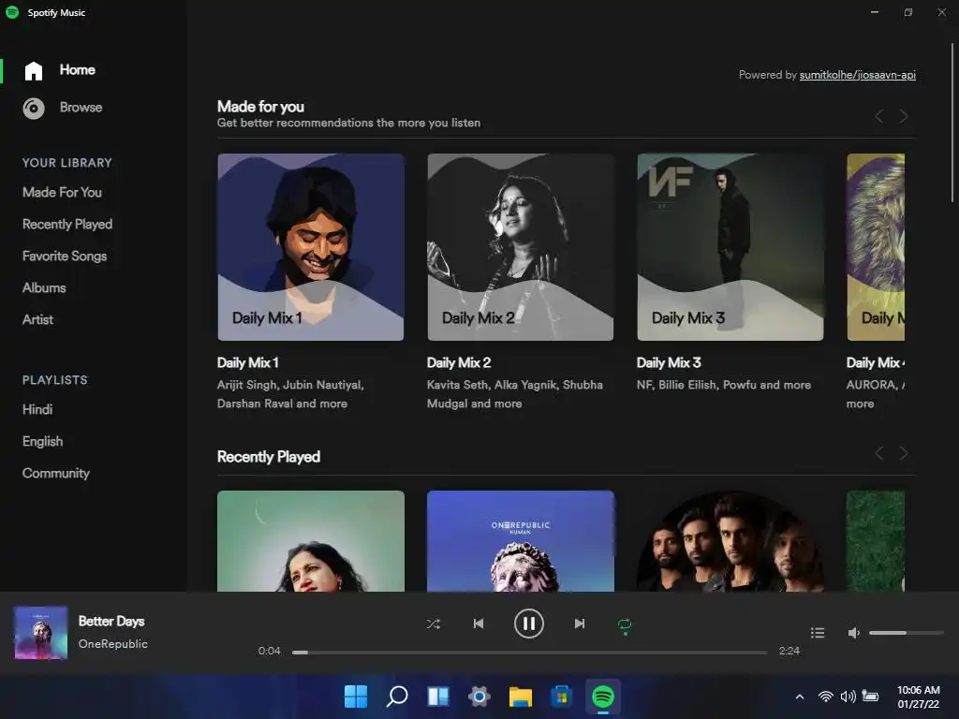Image resolution: width=959 pixels, height=719 pixels.
Task: Click the Spotify logo in title bar
Action: click(x=12, y=12)
